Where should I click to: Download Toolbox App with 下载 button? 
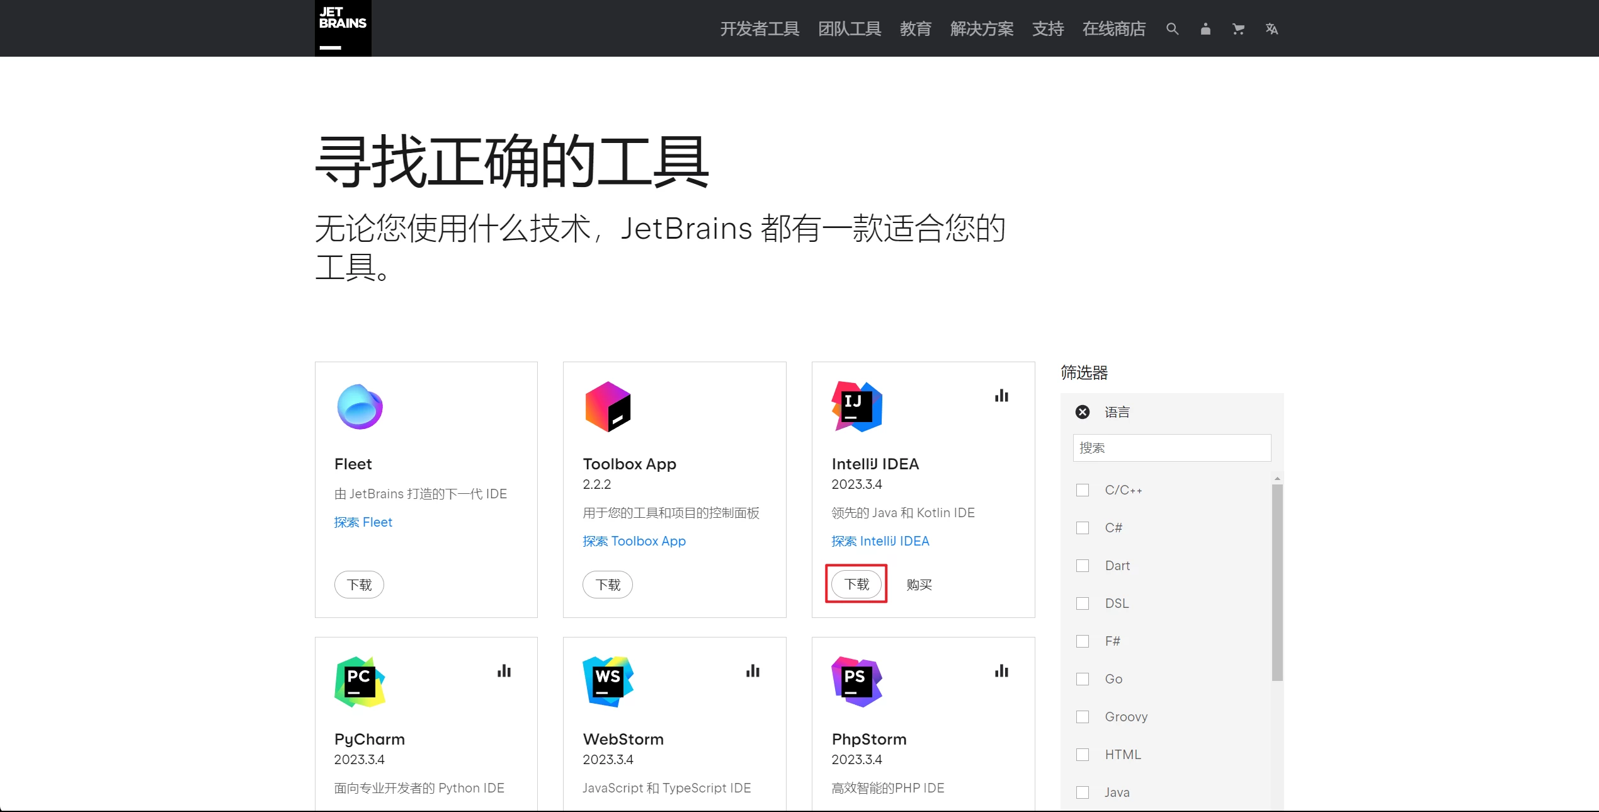coord(608,585)
